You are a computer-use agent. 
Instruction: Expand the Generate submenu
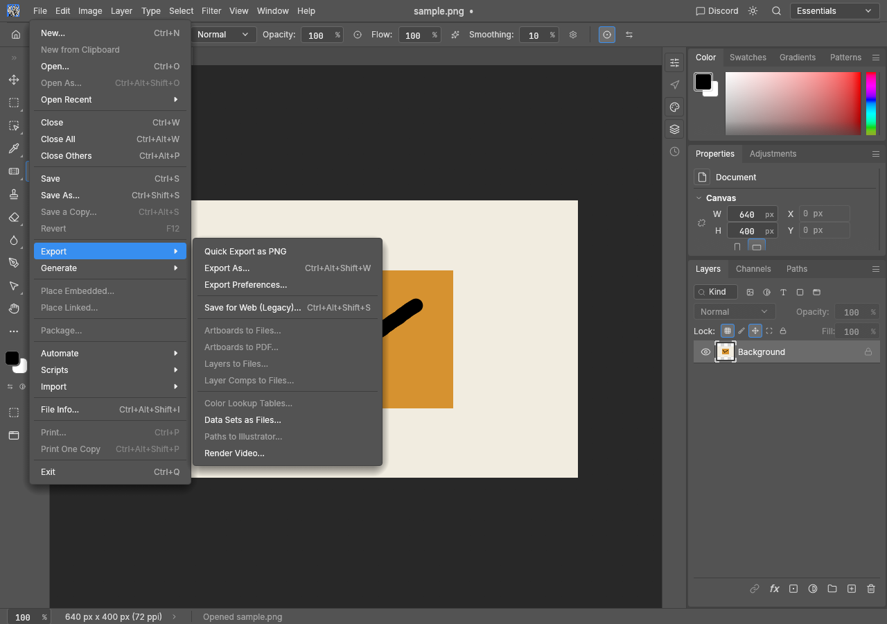click(110, 268)
